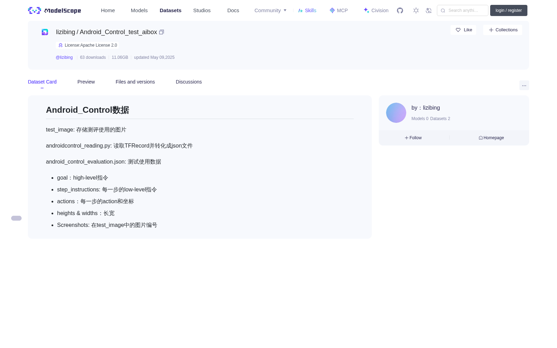This screenshot has width=557, height=348.
Task: Click the 'androidcontrol_reading.py' line
Action: [119, 146]
